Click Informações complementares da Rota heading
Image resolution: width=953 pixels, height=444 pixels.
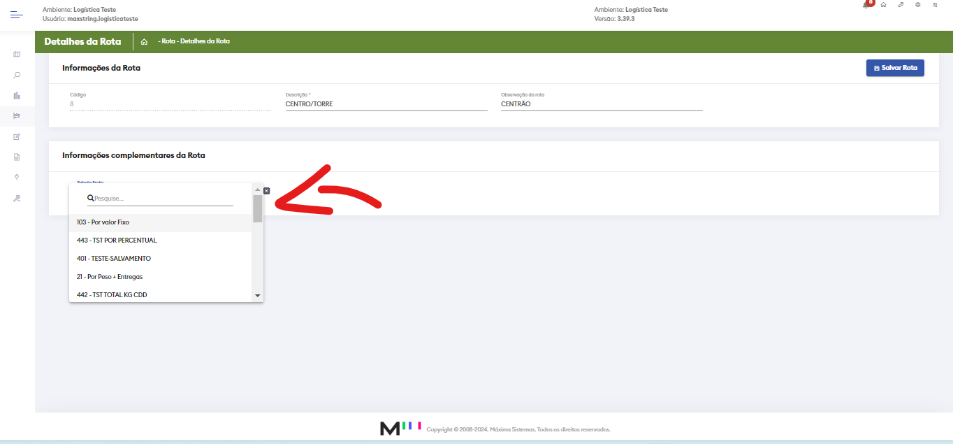(133, 155)
